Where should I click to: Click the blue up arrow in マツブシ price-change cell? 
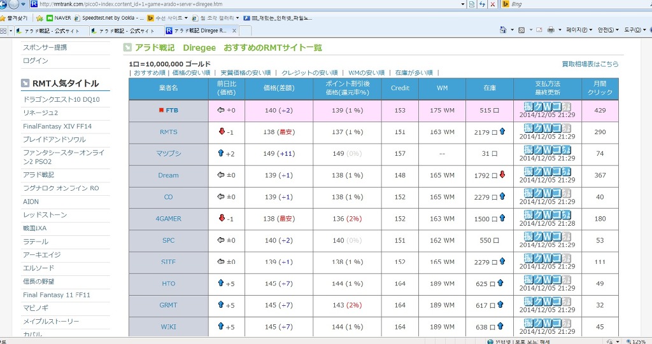tap(221, 153)
